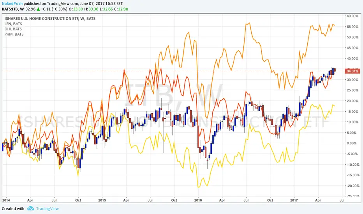Click the -5.00% price axis label
The height and width of the screenshot is (214, 363).
(352, 154)
